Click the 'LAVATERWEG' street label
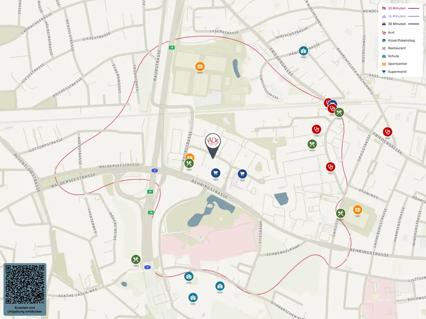Viewport: 426px width, 319px height. pos(92,221)
